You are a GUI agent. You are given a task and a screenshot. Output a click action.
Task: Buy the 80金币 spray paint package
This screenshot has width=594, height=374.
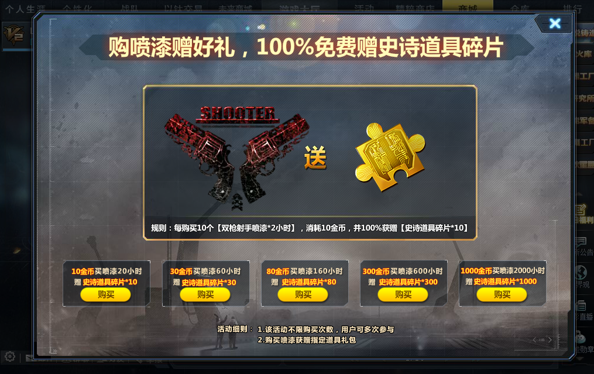click(303, 294)
